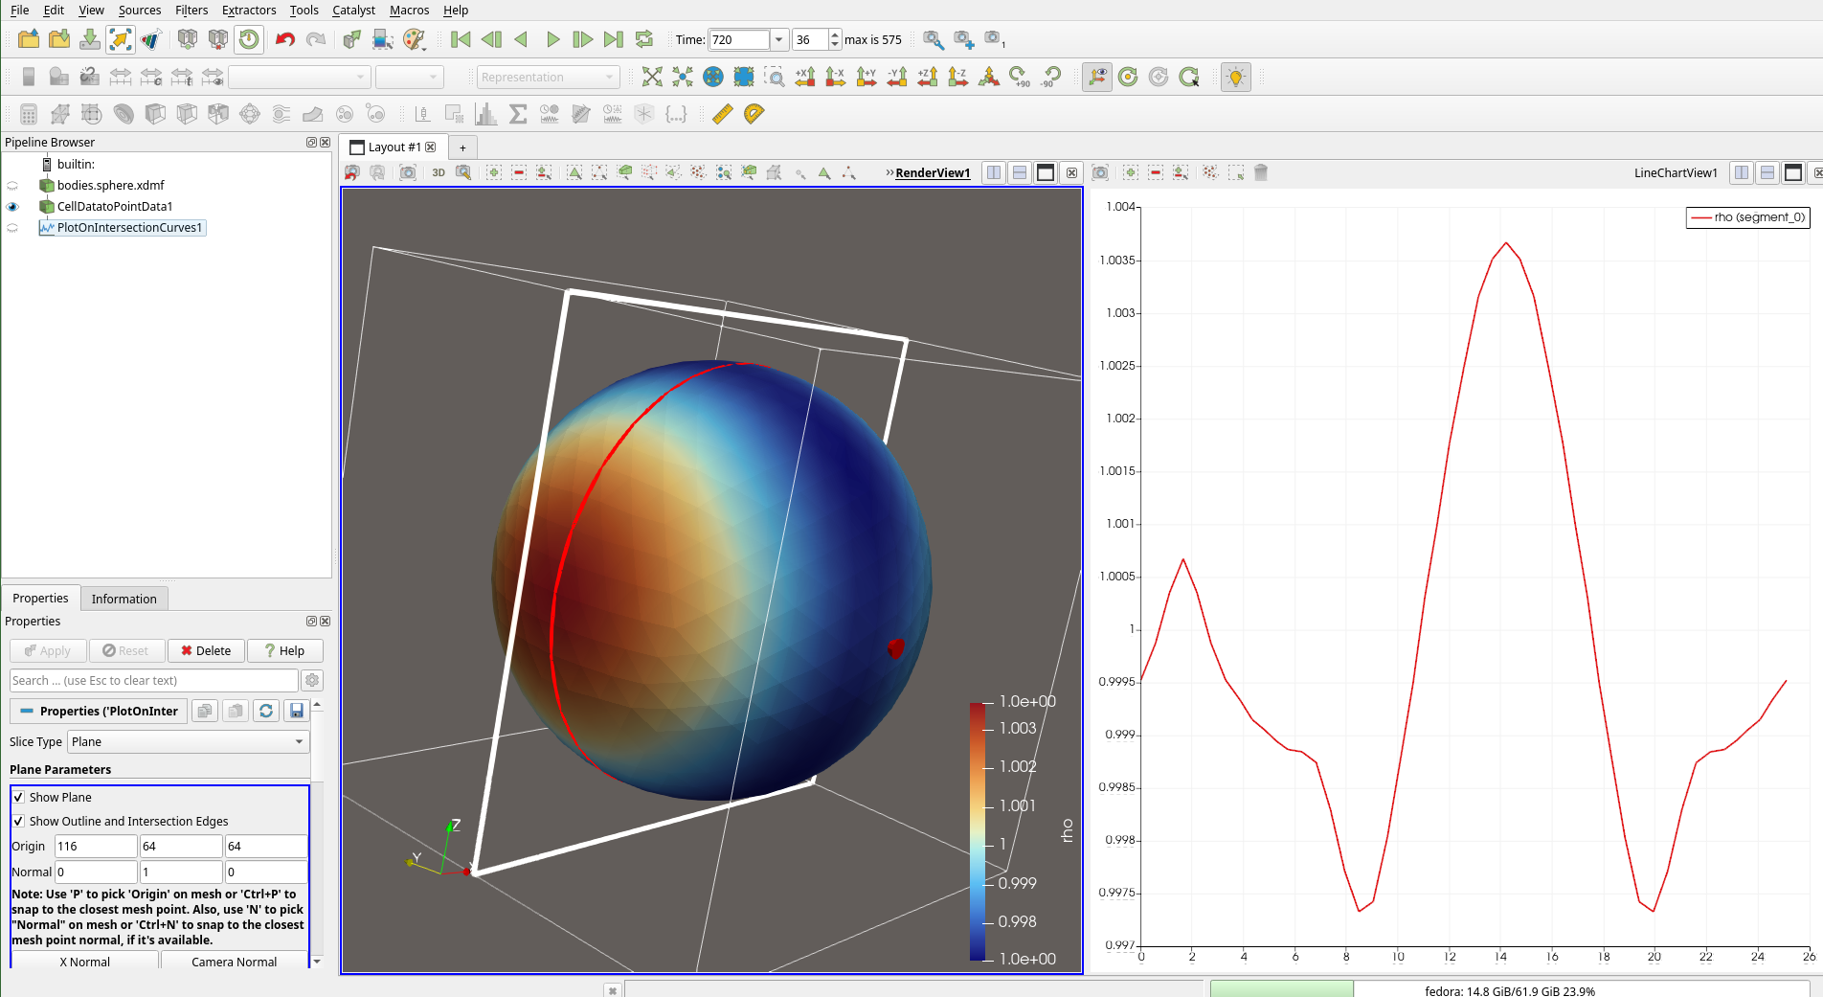Expand the Time value dropdown

tap(779, 39)
